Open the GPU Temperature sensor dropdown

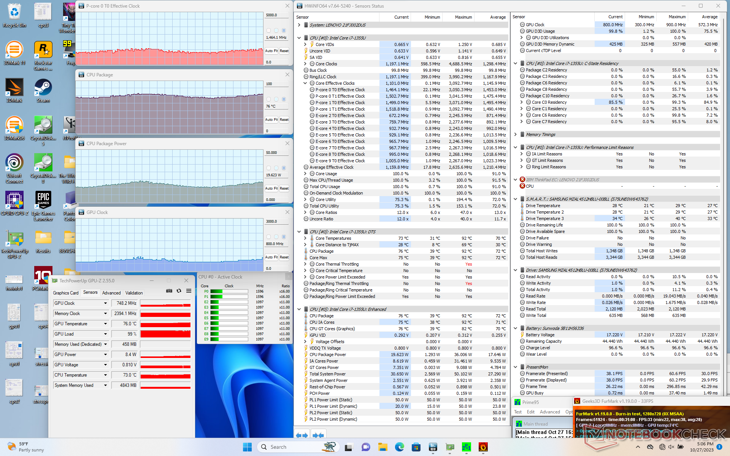coord(105,324)
